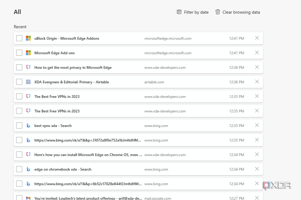The image size is (301, 200).
Task: Remove the 'edge on chromebook xda' search entry
Action: coord(257,169)
